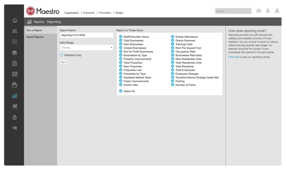Select the Reports bar-chart sidebar icon

tap(15, 95)
